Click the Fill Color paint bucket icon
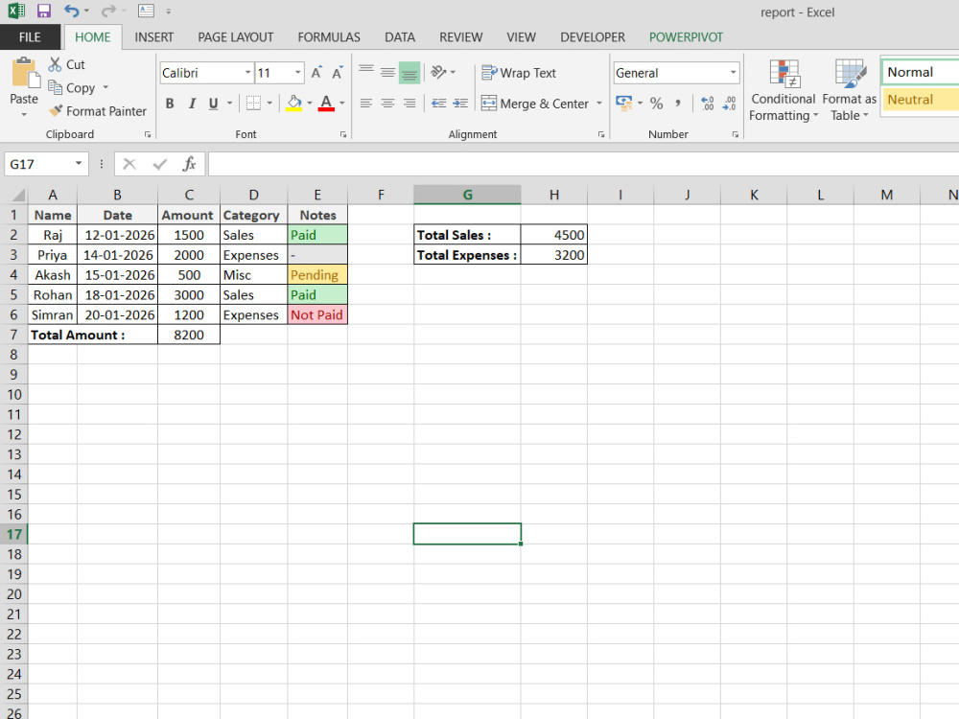Screen dimensions: 959x719 (x=294, y=104)
